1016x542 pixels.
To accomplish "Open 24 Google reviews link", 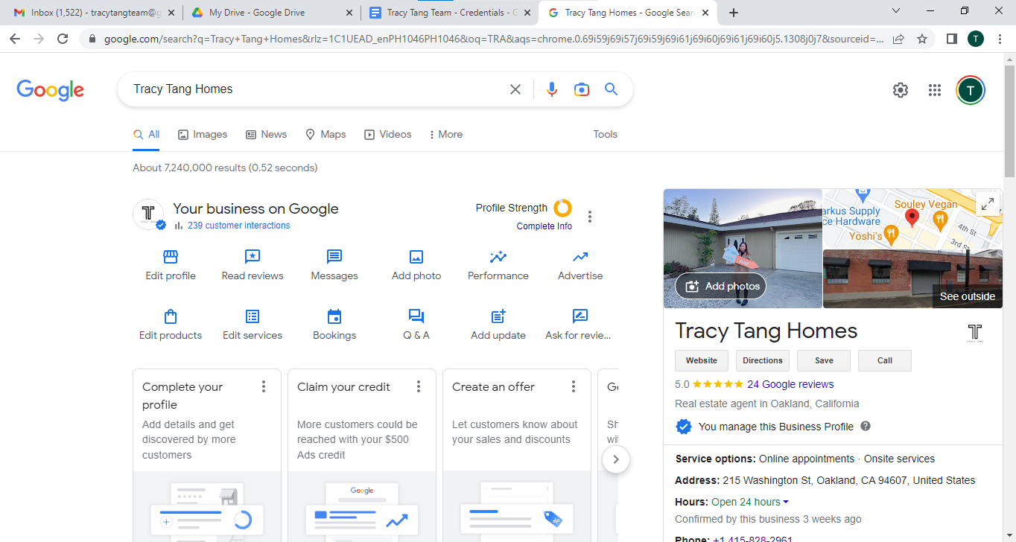I will (790, 385).
